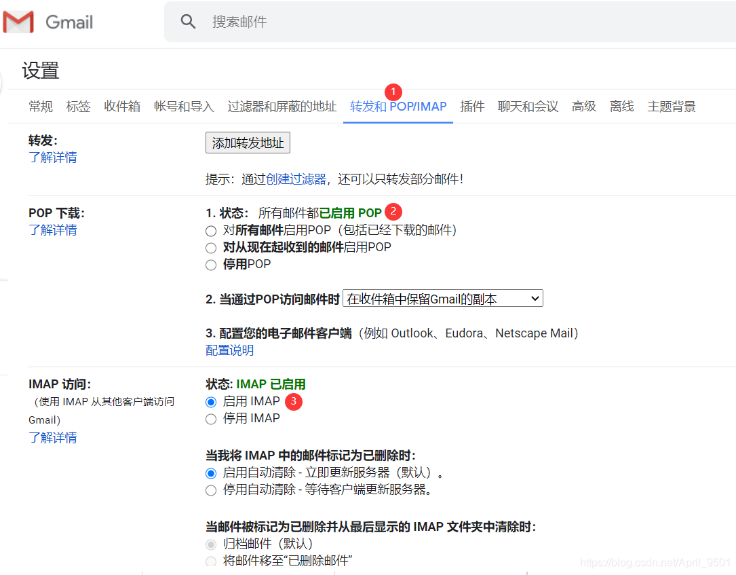
Task: Select 将邮件移至"已删除邮件" radio button
Action: tap(211, 561)
